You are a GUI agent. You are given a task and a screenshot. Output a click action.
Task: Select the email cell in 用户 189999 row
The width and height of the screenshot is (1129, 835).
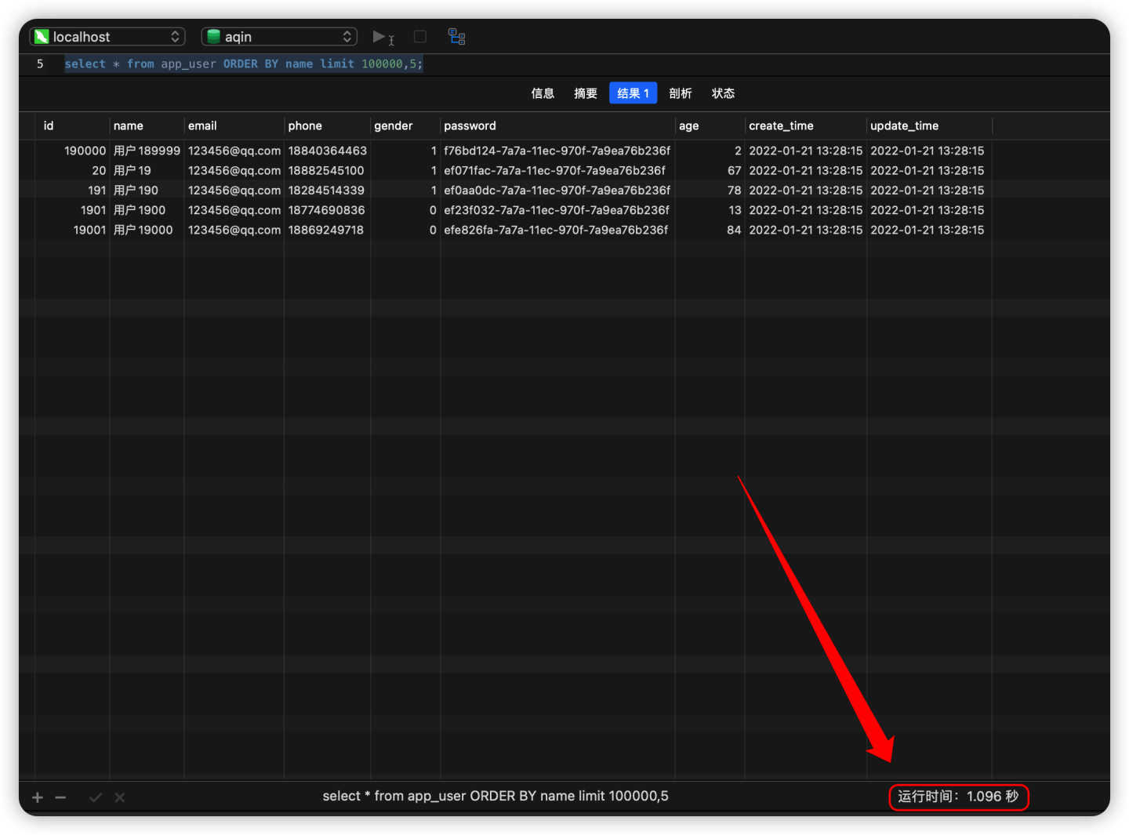tap(234, 151)
